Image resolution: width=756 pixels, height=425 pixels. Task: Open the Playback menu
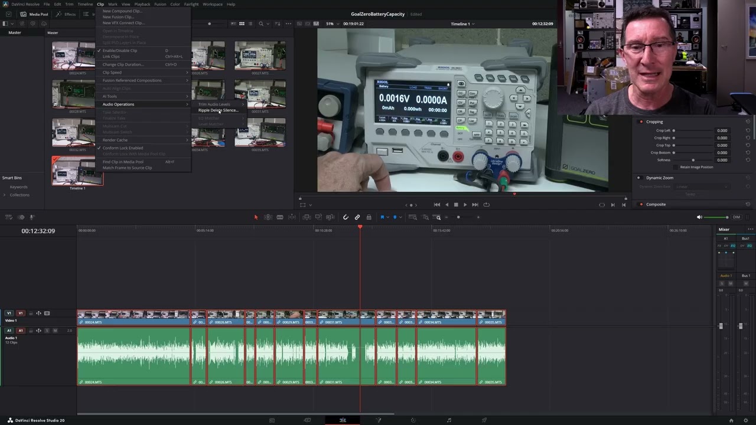pyautogui.click(x=142, y=4)
